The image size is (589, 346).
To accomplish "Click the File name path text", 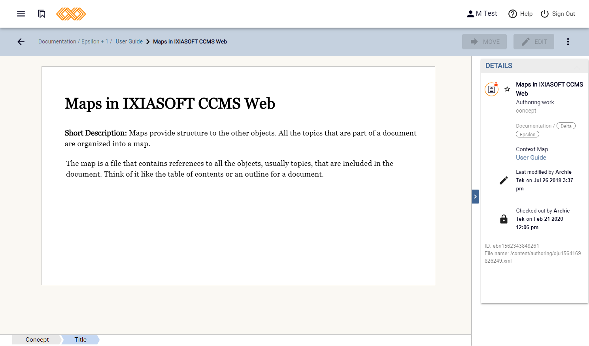I will (533, 257).
